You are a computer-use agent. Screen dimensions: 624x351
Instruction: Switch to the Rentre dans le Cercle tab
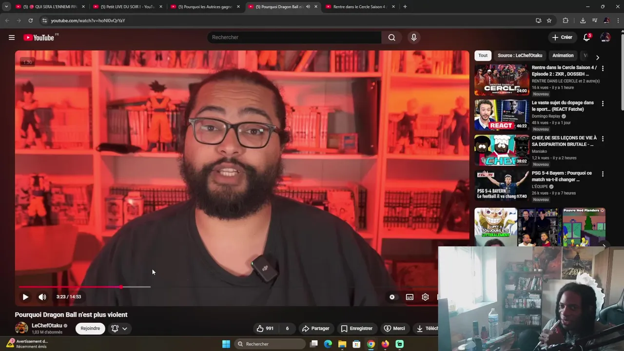pyautogui.click(x=360, y=7)
